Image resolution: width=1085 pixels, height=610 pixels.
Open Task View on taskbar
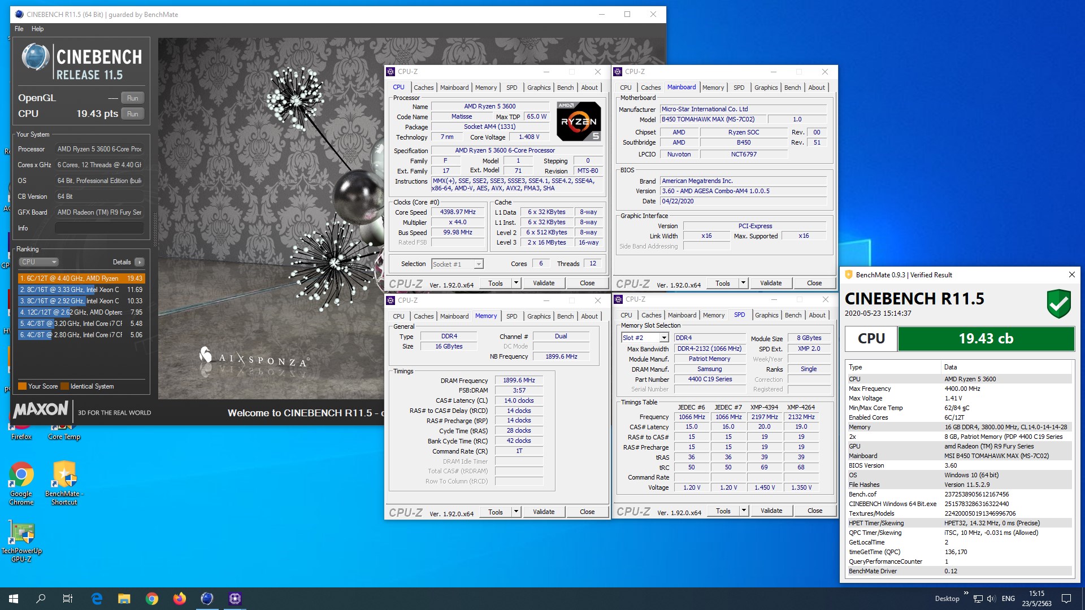68,598
